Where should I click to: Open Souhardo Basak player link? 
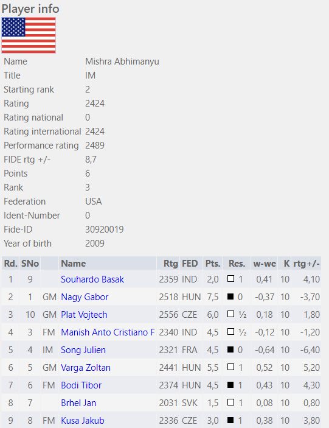pyautogui.click(x=92, y=279)
